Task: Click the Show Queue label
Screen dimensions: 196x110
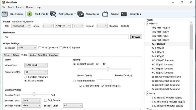Action: click(x=93, y=14)
